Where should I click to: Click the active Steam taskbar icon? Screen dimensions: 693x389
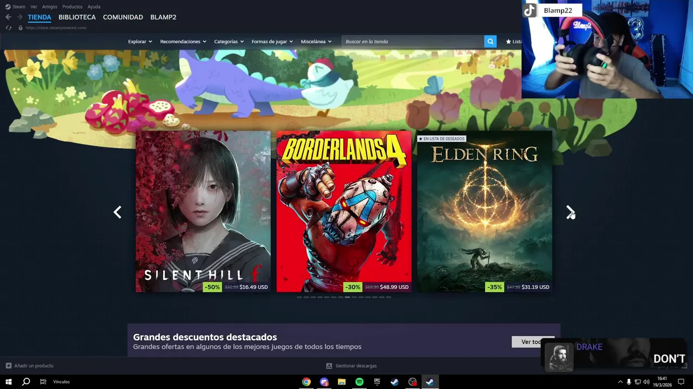pos(429,382)
